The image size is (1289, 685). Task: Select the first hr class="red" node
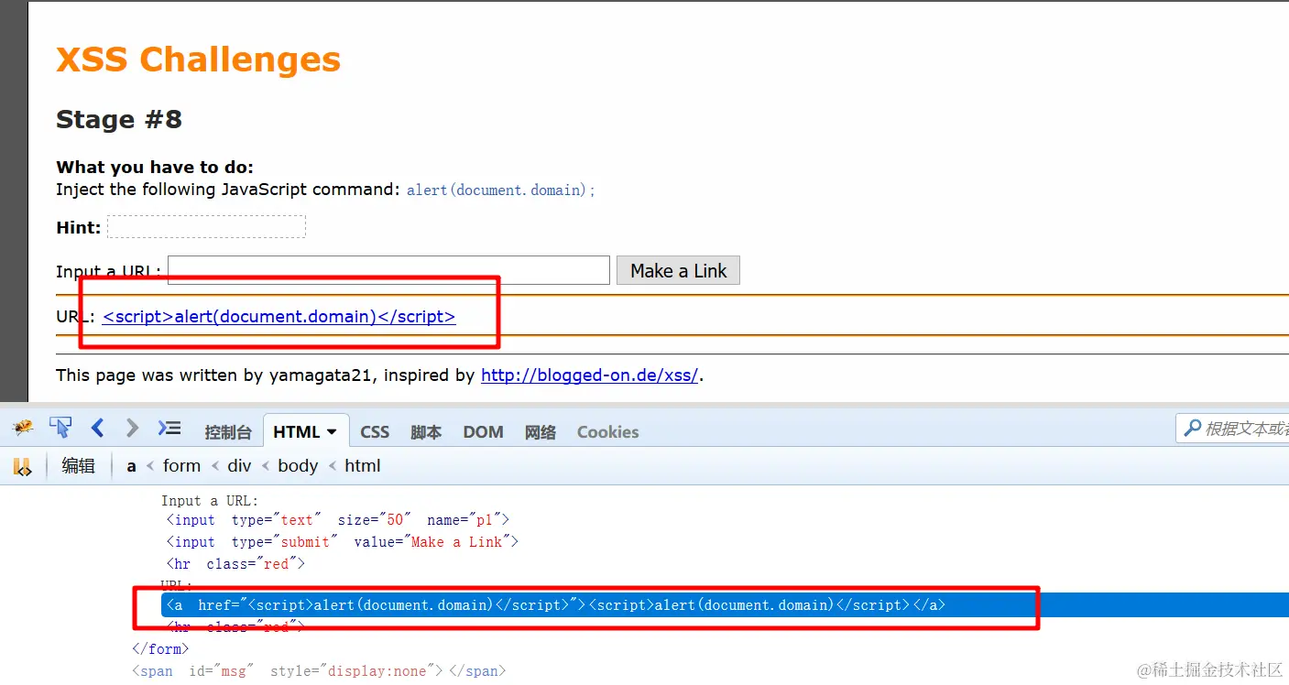click(235, 564)
